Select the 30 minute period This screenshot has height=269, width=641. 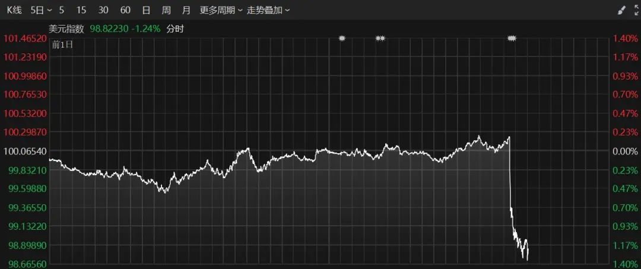pos(103,10)
